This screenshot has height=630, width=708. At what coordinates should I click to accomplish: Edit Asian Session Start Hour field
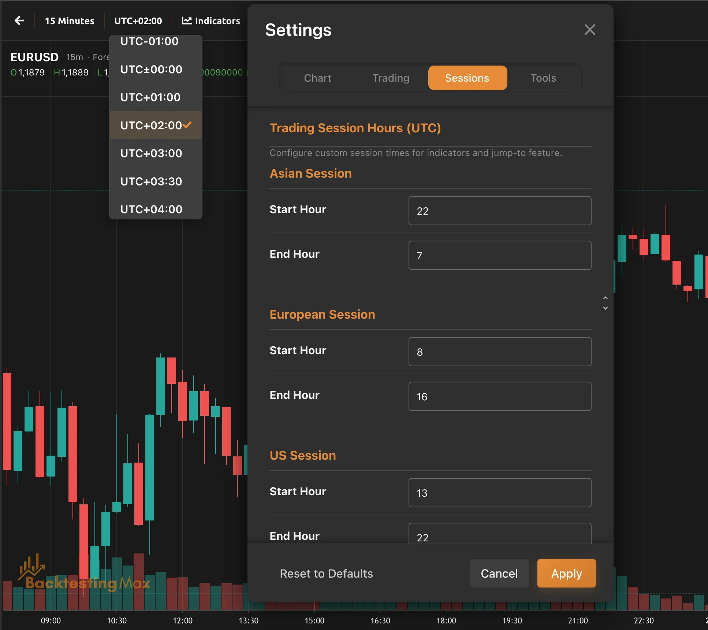click(x=500, y=211)
